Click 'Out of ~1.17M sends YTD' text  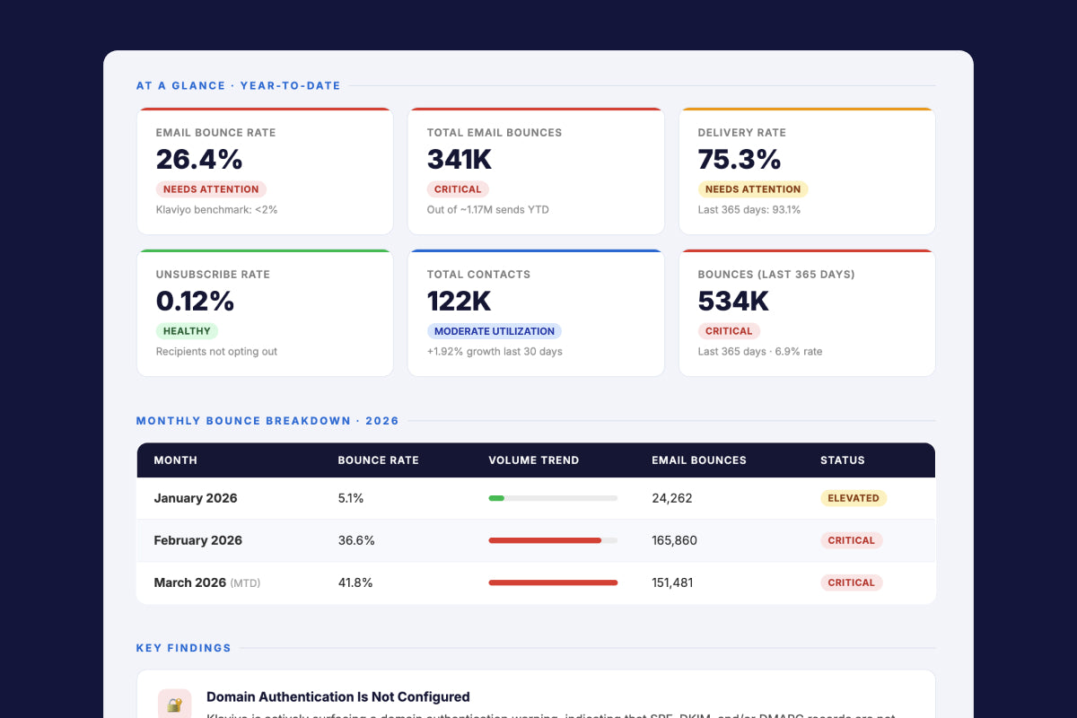click(488, 210)
